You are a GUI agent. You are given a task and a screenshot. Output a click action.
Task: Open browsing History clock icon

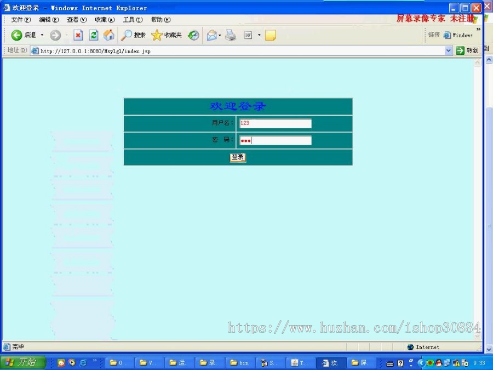coord(193,35)
